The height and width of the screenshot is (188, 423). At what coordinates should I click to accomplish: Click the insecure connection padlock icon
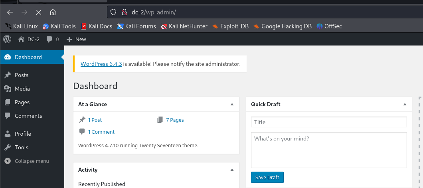125,12
